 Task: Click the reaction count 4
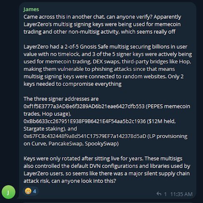click(x=35, y=191)
